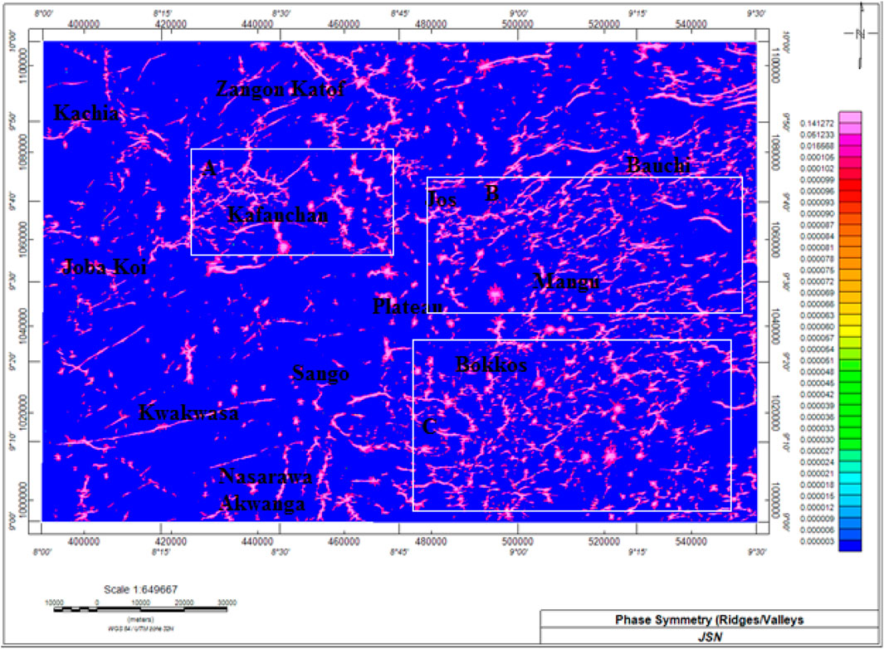Click 1040000 northing on the left axis

[23, 326]
